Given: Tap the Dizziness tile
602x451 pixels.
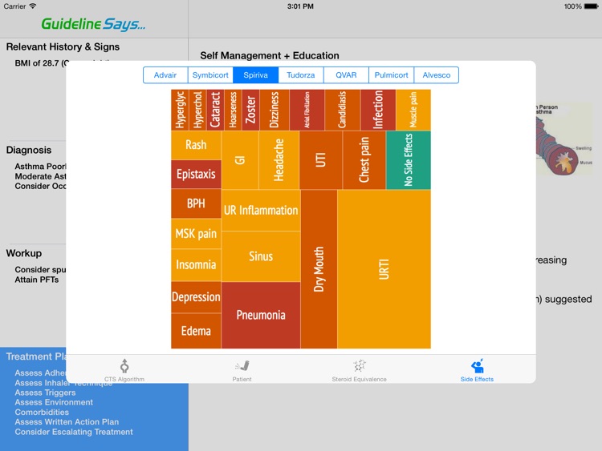Looking at the screenshot, I should point(275,110).
